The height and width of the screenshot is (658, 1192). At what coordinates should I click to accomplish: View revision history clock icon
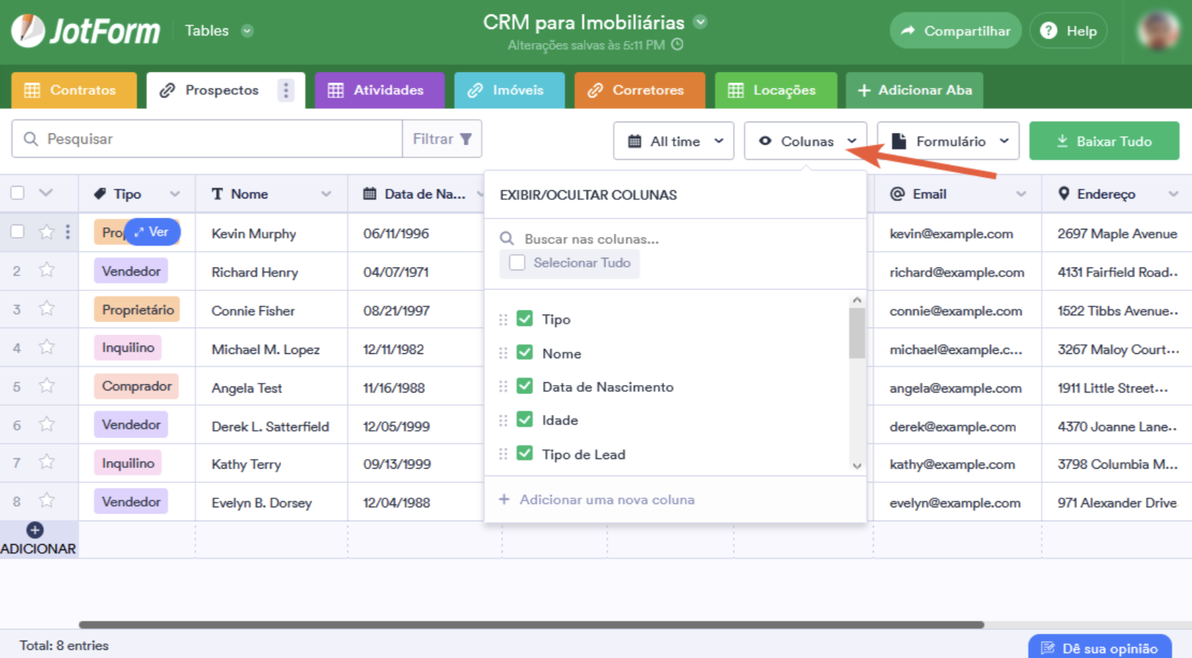(678, 45)
